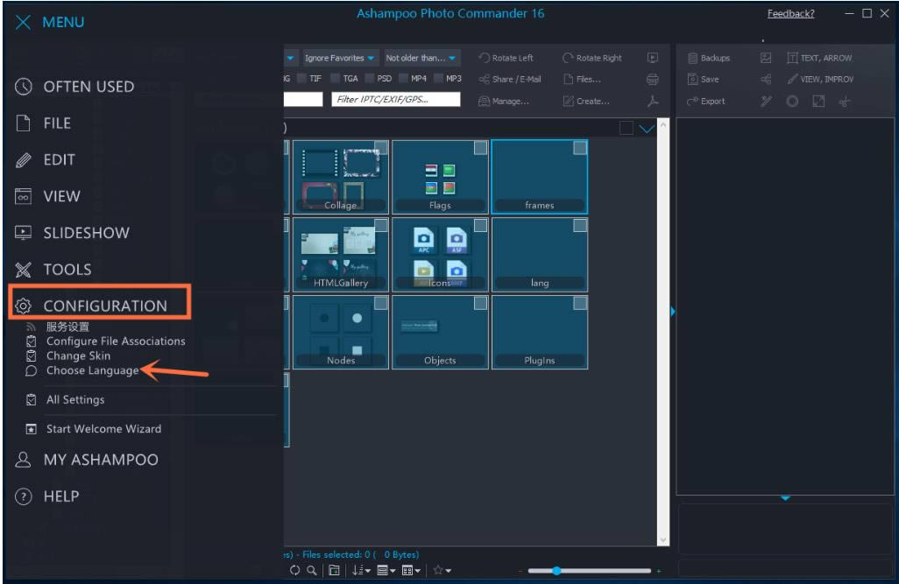This screenshot has height=584, width=899.
Task: Click the thumbnail zoom slider
Action: pyautogui.click(x=590, y=571)
